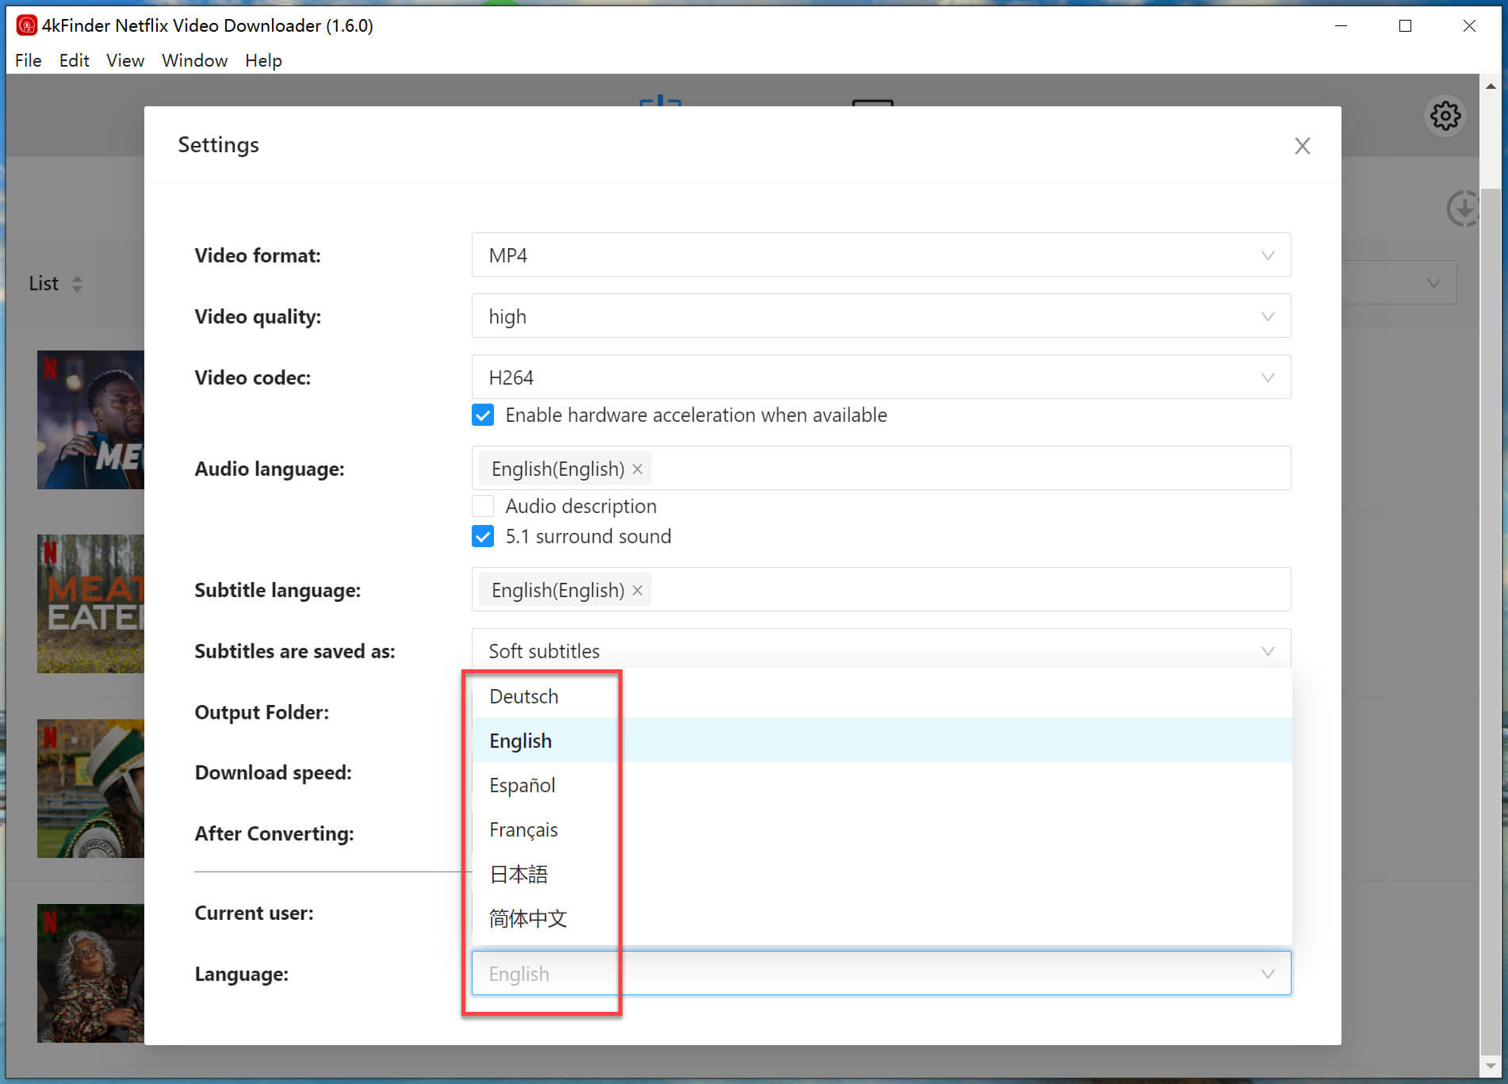The height and width of the screenshot is (1084, 1508).
Task: Collapse the Language dropdown
Action: pos(881,974)
